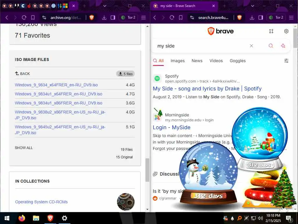Switch to the red apple tab

coord(29,6)
